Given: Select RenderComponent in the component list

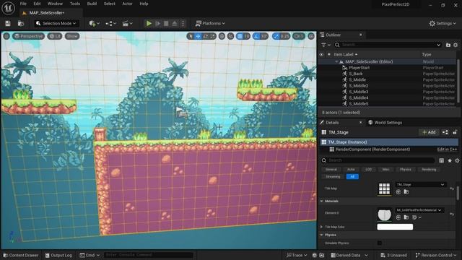Looking at the screenshot, I should (x=372, y=149).
